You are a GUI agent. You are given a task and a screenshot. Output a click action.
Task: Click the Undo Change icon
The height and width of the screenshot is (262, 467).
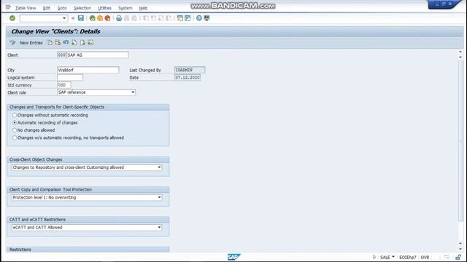(66, 43)
